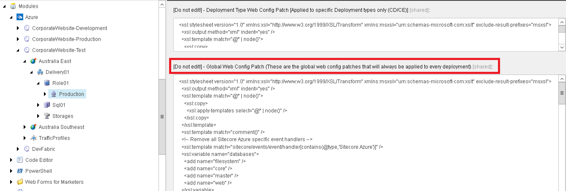566x191 pixels.
Task: Click the Azure cloud icon
Action: coord(19,17)
